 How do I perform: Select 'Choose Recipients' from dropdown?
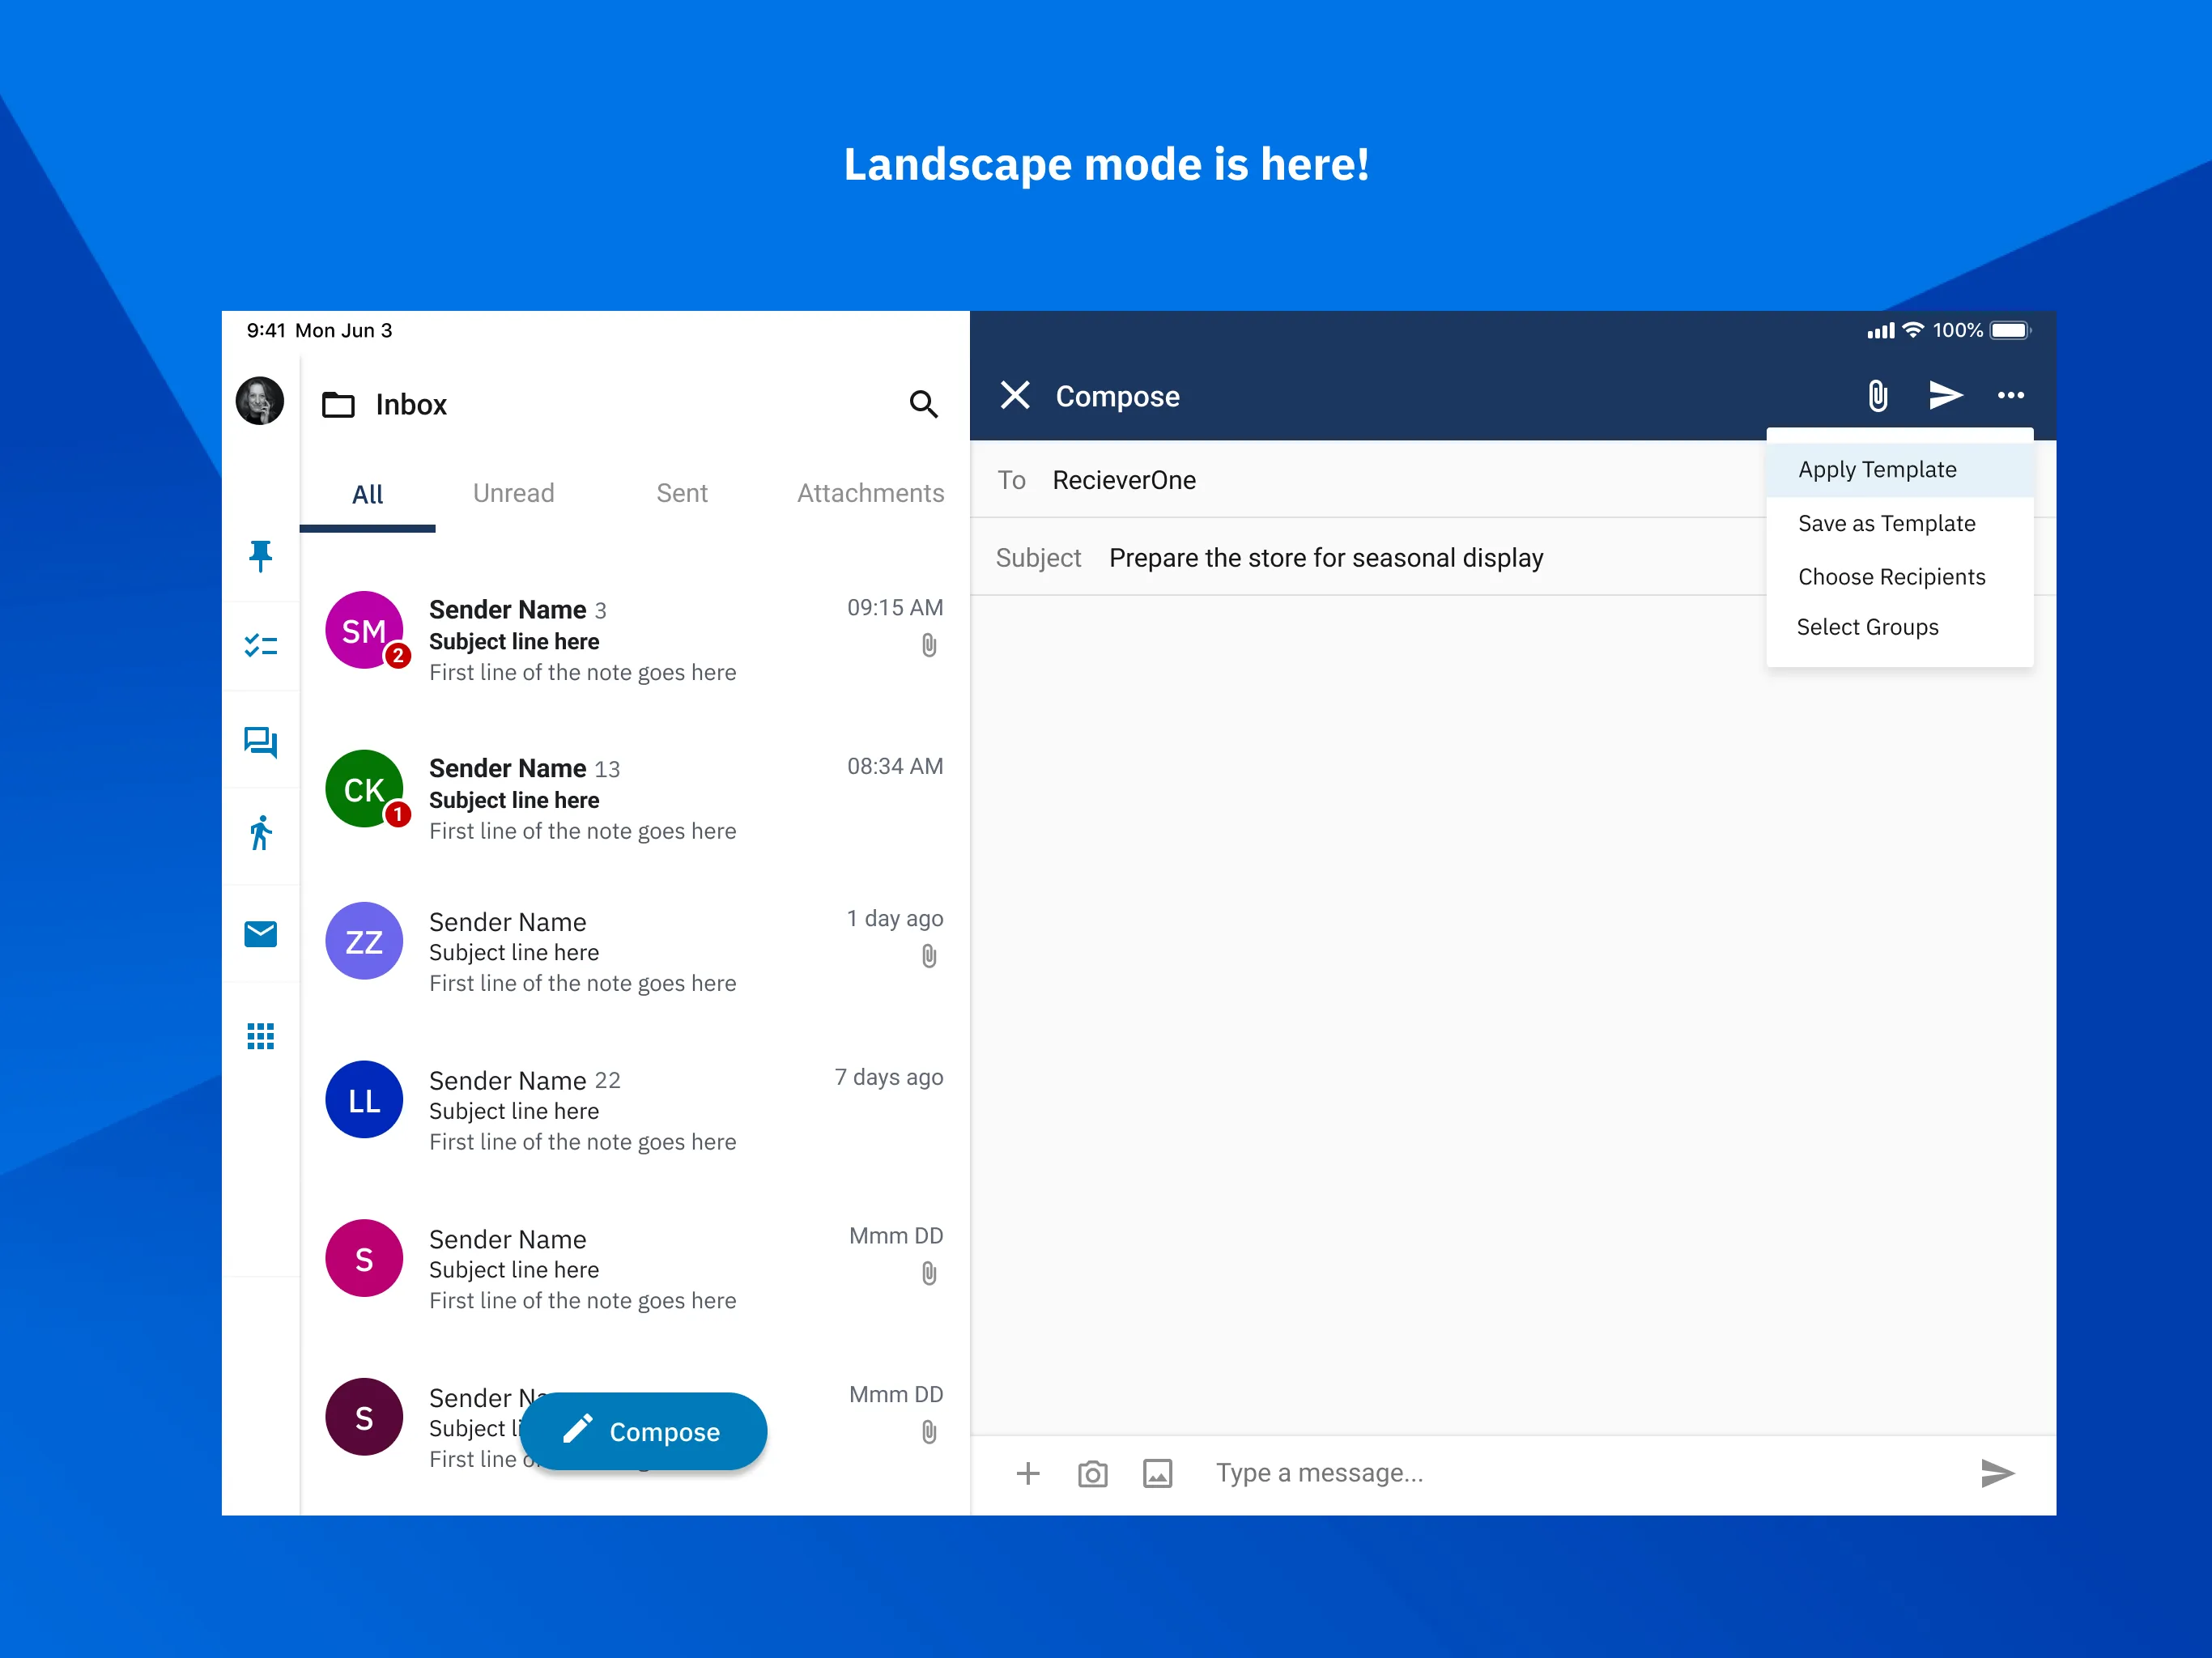(x=1891, y=575)
